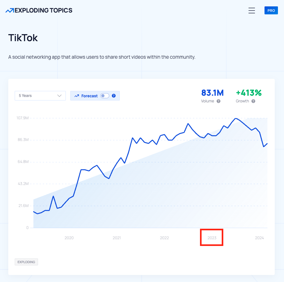Screen dimensions: 284x282
Task: Toggle the Forecast switch
Action: [x=105, y=96]
